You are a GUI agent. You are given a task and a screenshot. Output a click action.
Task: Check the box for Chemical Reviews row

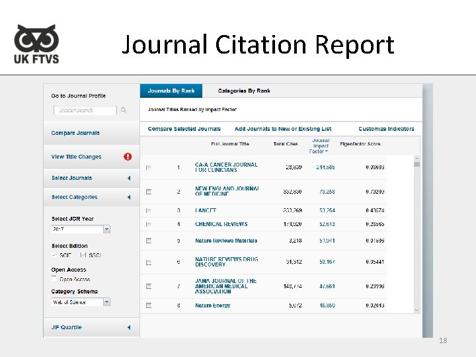(149, 224)
